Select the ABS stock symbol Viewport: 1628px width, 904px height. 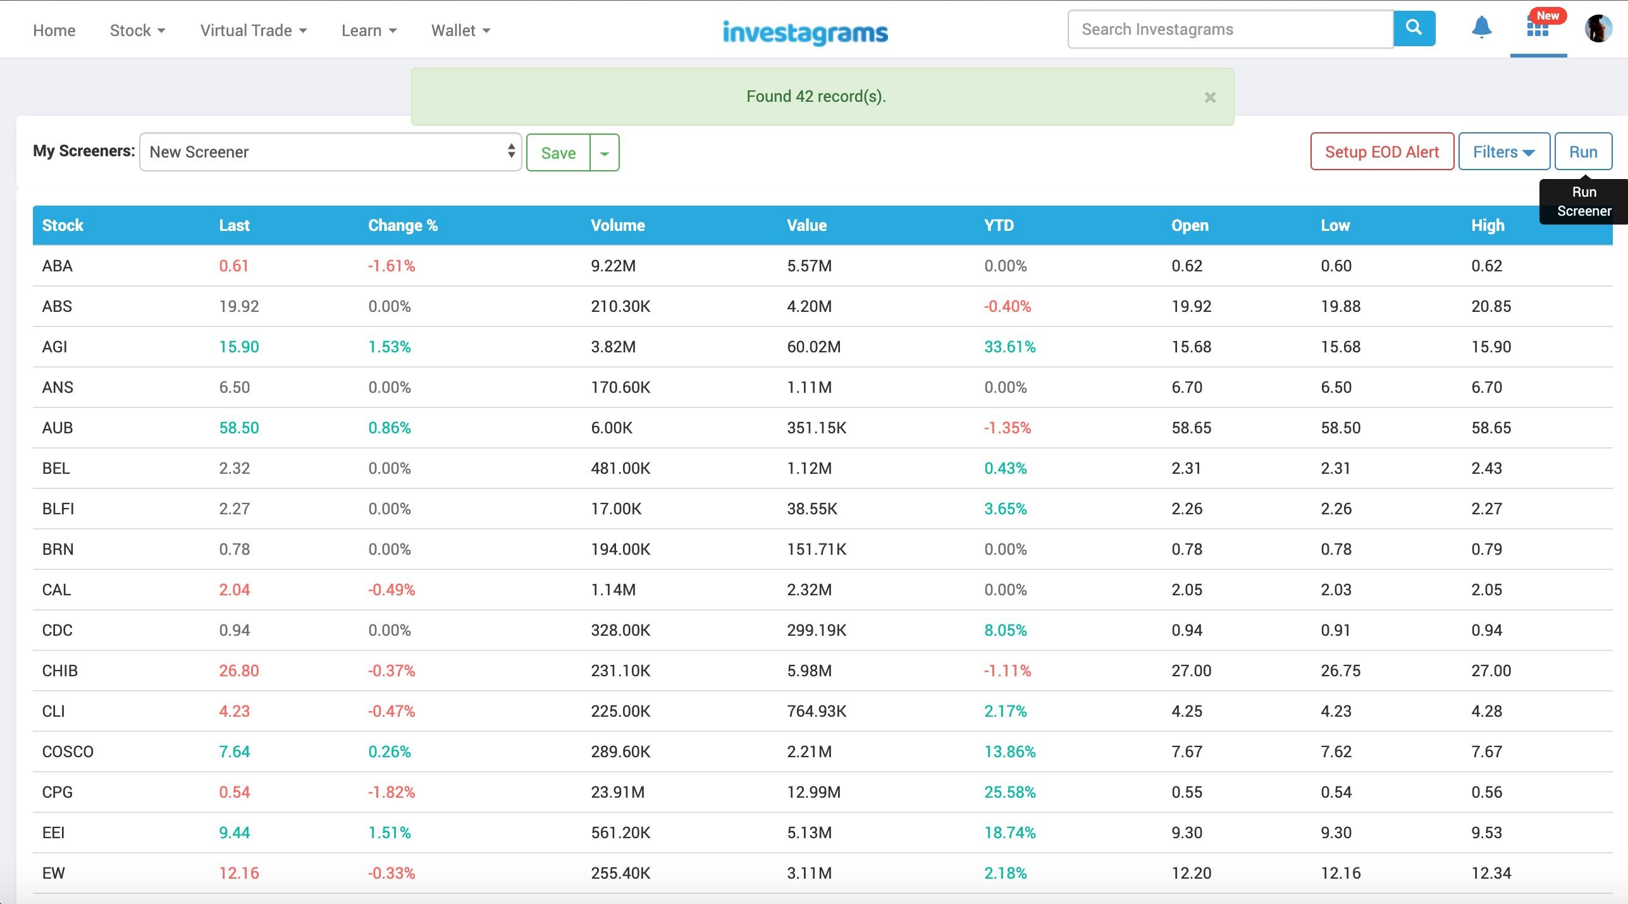pos(57,306)
